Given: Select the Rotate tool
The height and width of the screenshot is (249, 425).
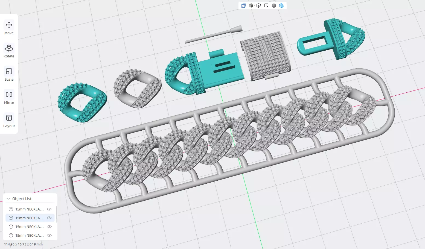Looking at the screenshot, I should coord(9,51).
